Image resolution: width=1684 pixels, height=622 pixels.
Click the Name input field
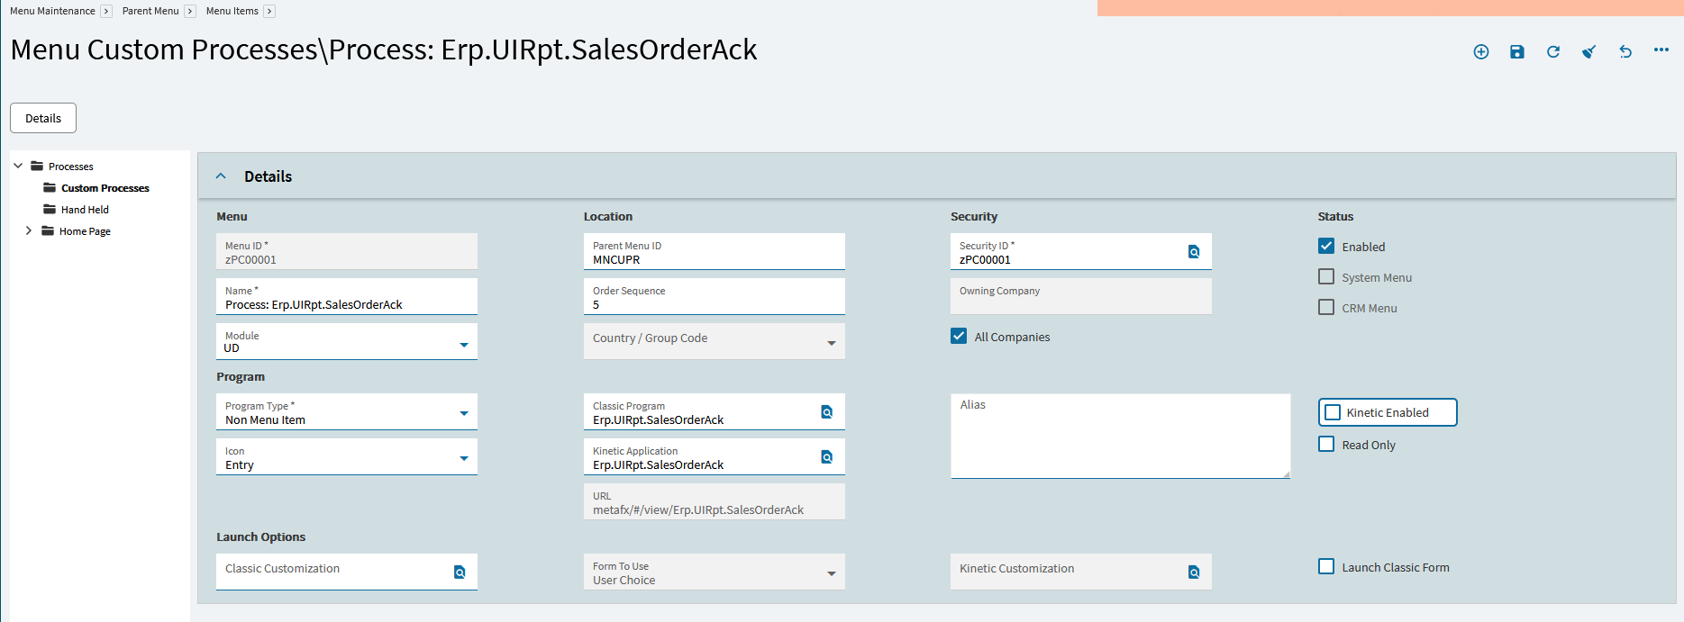pos(347,297)
